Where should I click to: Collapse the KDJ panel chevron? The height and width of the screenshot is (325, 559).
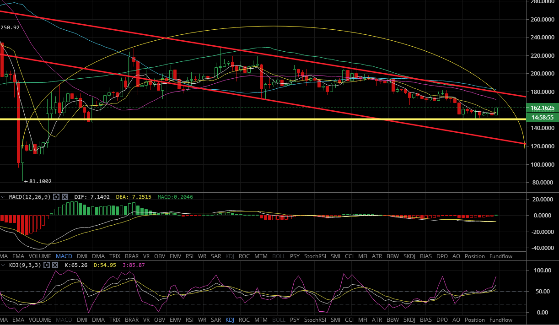(x=4, y=265)
